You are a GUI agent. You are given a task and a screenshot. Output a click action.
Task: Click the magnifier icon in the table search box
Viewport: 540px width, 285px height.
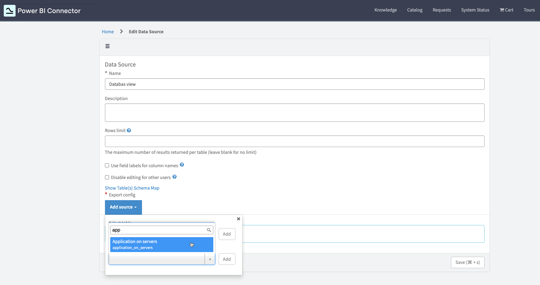pyautogui.click(x=209, y=230)
